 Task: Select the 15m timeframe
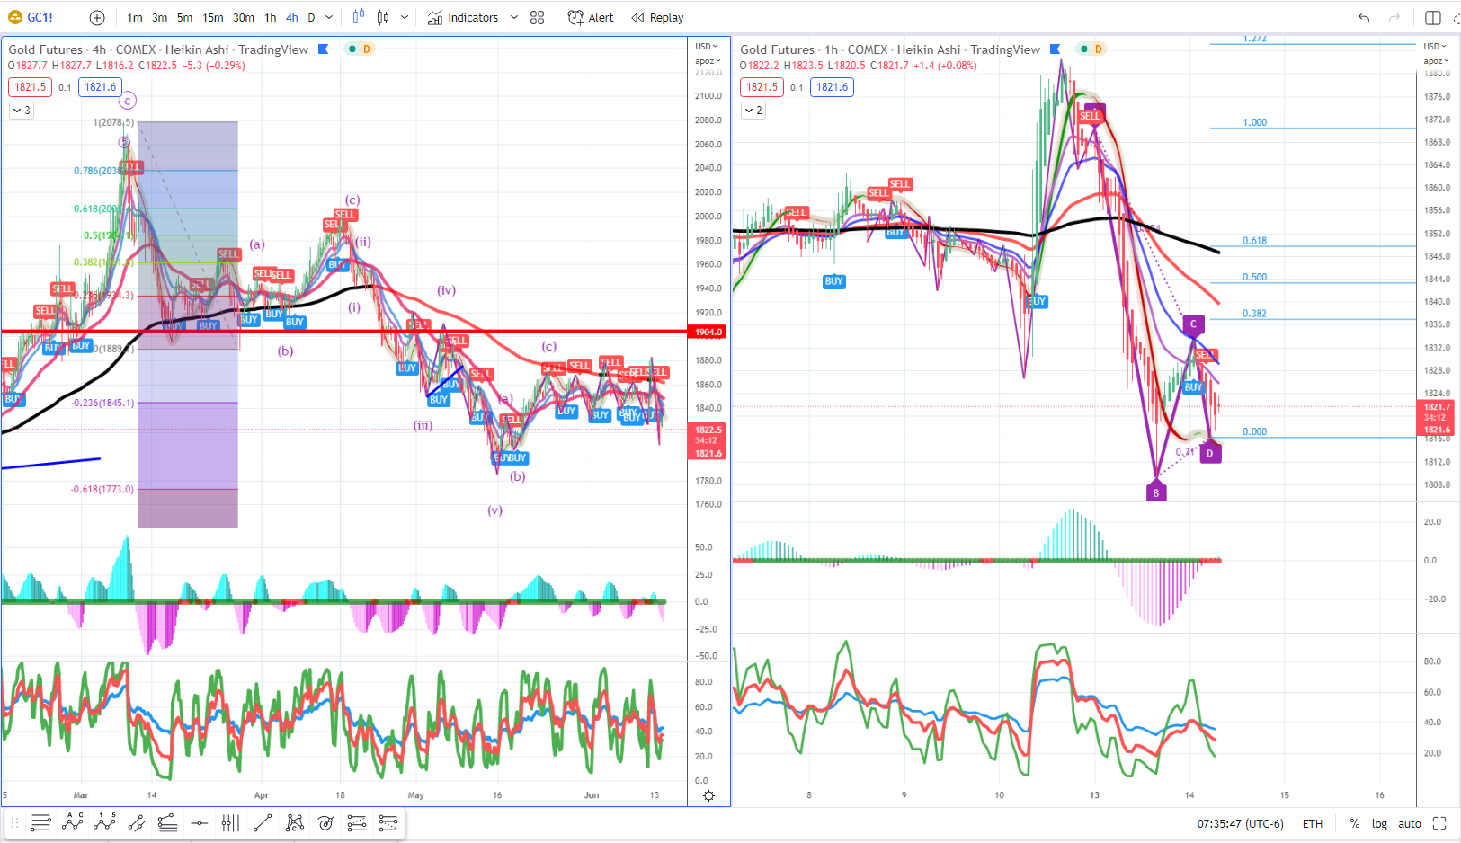click(213, 18)
